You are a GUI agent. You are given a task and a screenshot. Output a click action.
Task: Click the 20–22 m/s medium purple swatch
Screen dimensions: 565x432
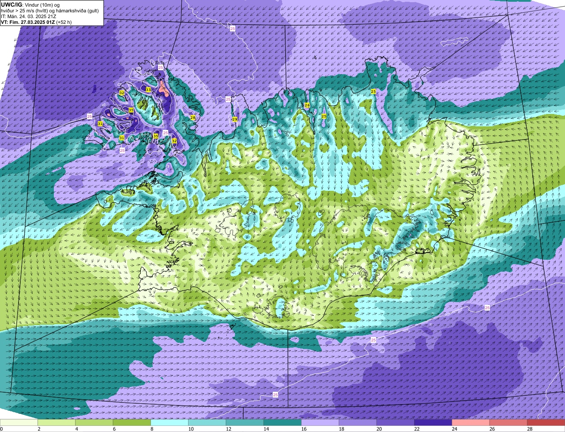(395, 423)
